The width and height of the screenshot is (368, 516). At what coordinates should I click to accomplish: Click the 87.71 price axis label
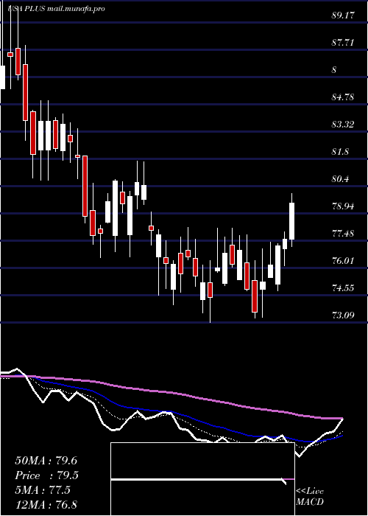coord(343,43)
